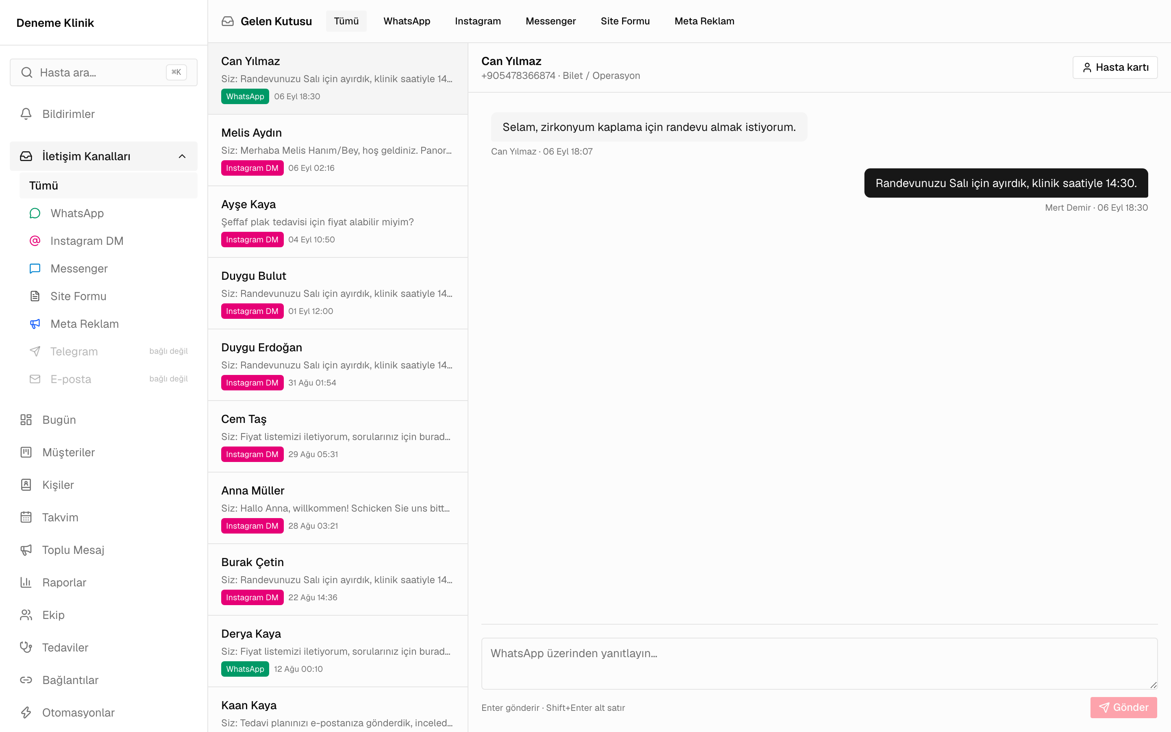Click the Telegram paper-plane icon
This screenshot has height=732, width=1171.
pyautogui.click(x=35, y=351)
